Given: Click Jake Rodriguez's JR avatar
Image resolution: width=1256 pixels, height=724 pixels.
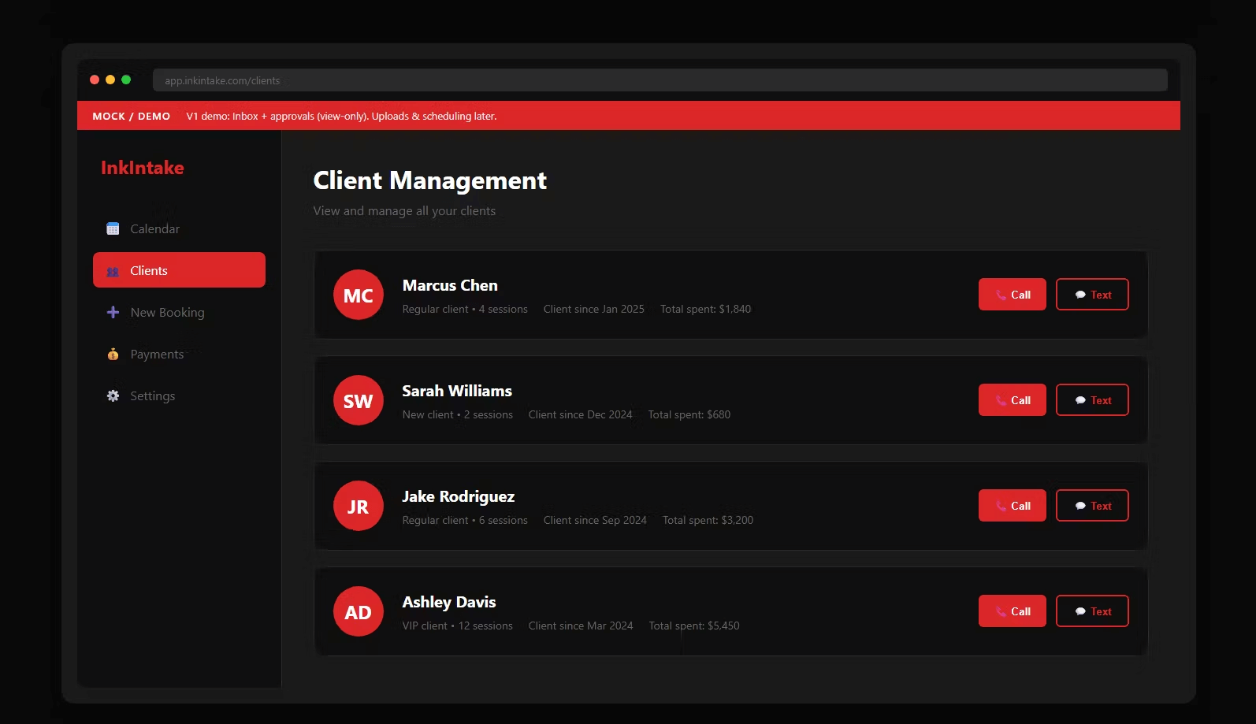Looking at the screenshot, I should (x=358, y=507).
